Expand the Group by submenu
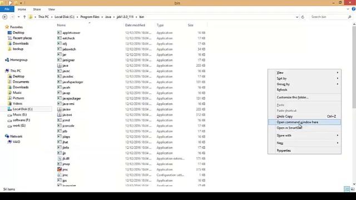The height and width of the screenshot is (200, 356). [x=304, y=84]
